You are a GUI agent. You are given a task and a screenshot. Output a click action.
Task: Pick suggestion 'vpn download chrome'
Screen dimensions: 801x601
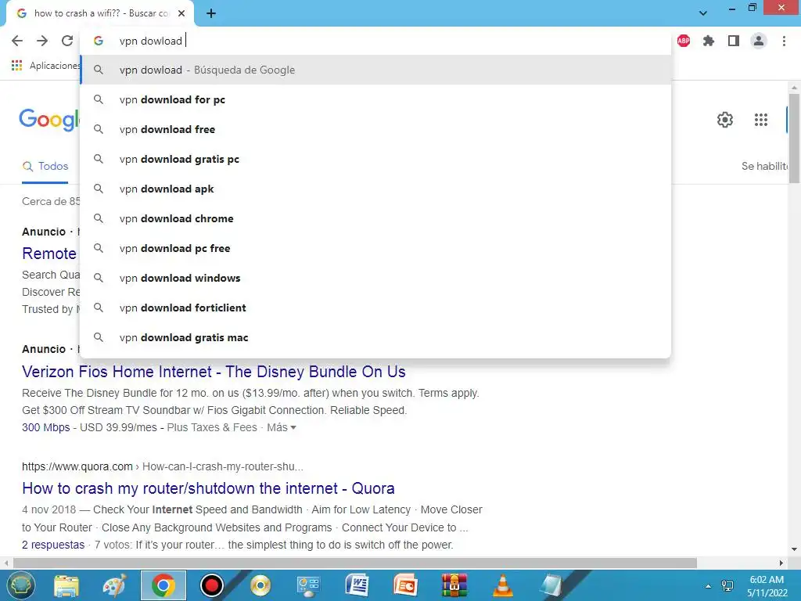pos(375,218)
